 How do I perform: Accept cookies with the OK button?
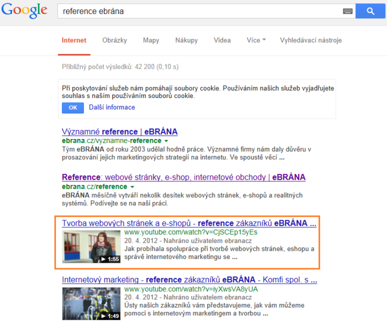[73, 108]
